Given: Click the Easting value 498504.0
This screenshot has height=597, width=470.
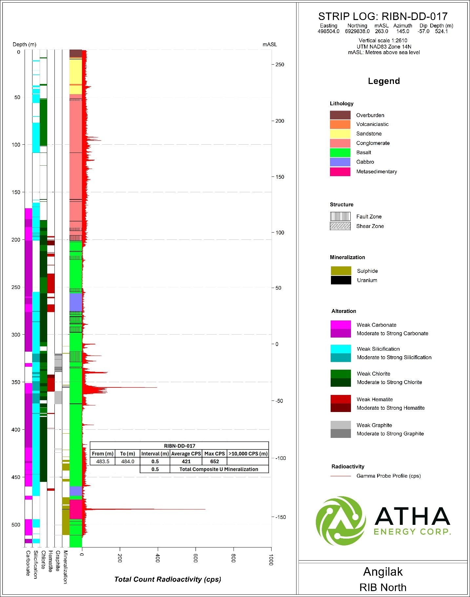Looking at the screenshot, I should (328, 31).
